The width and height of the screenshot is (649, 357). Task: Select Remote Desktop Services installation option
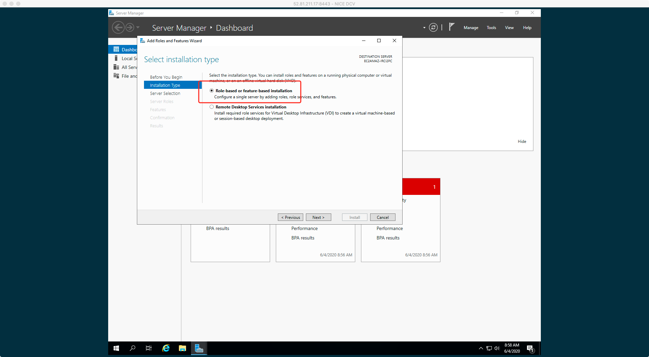(212, 107)
